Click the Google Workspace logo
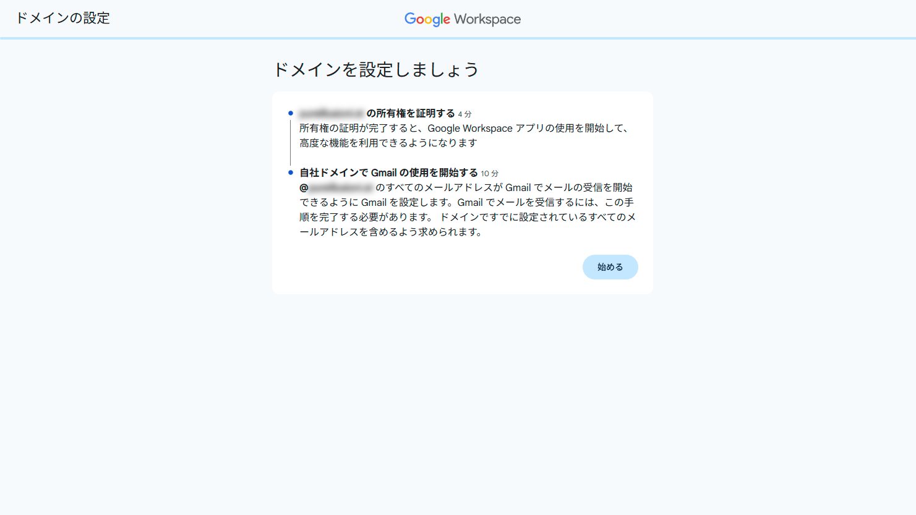Image resolution: width=916 pixels, height=515 pixels. 462,19
